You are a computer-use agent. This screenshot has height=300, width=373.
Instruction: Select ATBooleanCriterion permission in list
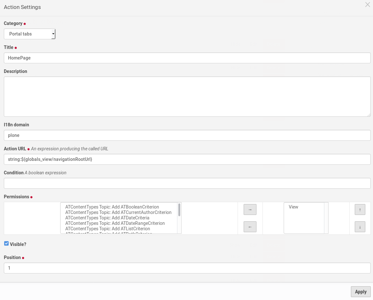pyautogui.click(x=112, y=207)
